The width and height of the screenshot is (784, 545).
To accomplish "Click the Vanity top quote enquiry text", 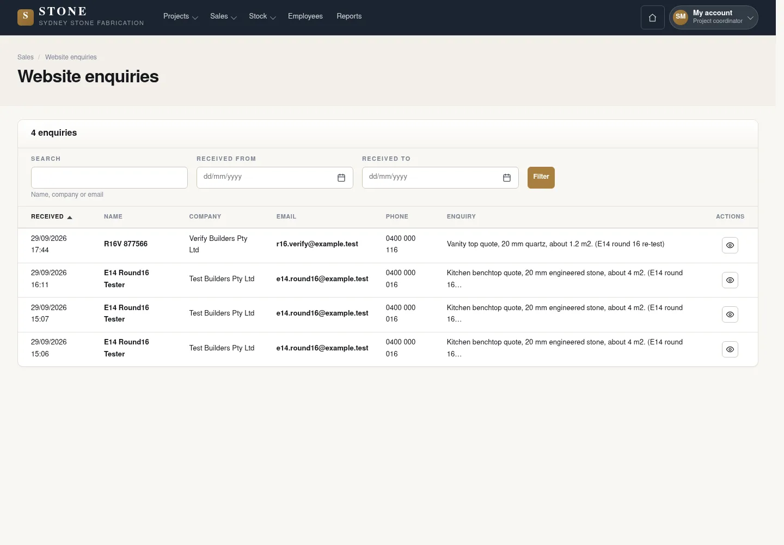I will point(555,244).
